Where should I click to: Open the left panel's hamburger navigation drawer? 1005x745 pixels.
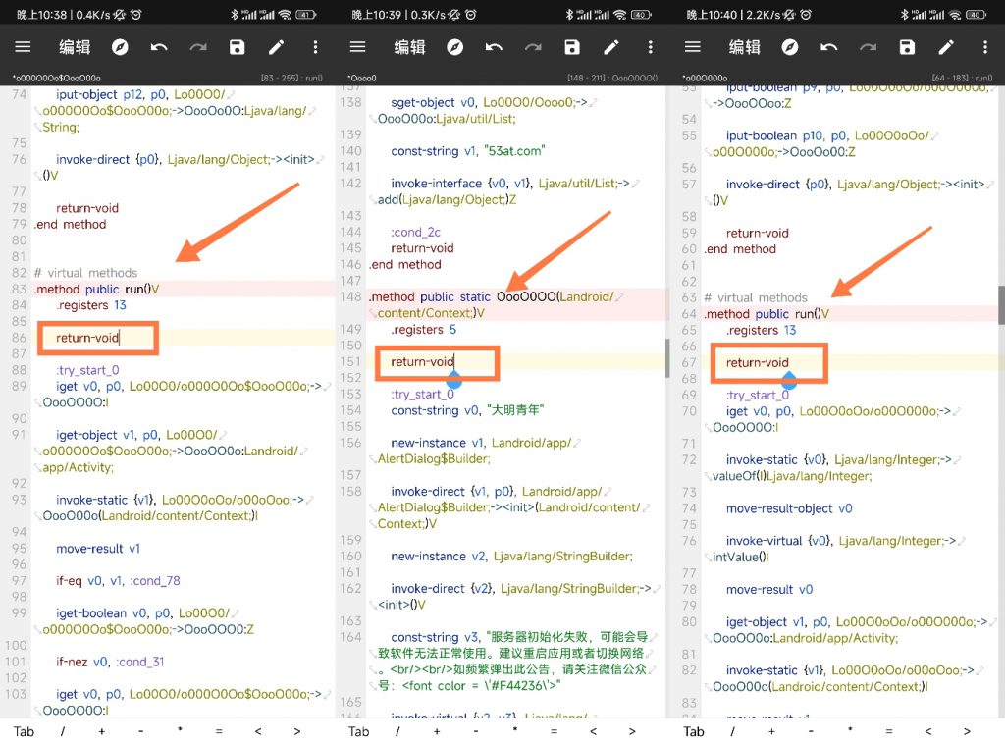(25, 46)
